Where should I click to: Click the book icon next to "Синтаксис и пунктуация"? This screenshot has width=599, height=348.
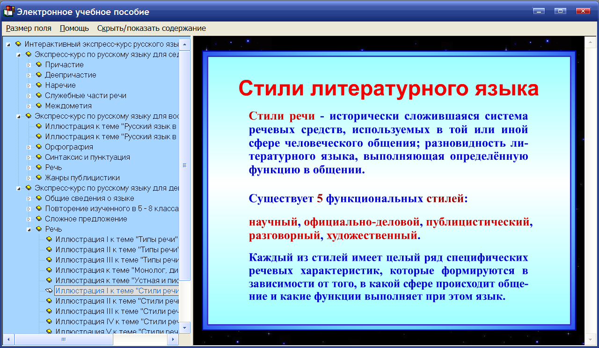click(x=39, y=157)
